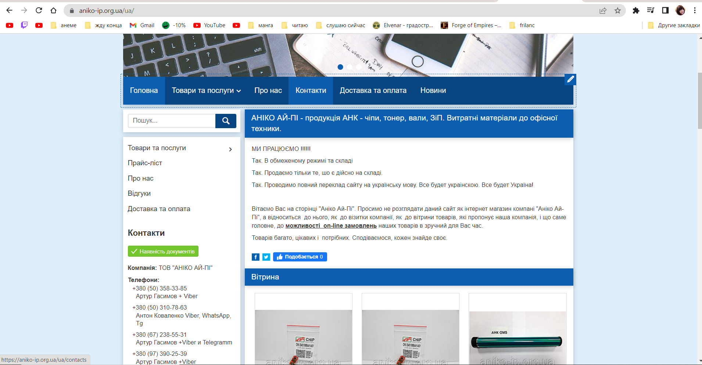Screen dimensions: 702x365
Task: Open the жду конца bookmarks folder
Action: click(103, 25)
